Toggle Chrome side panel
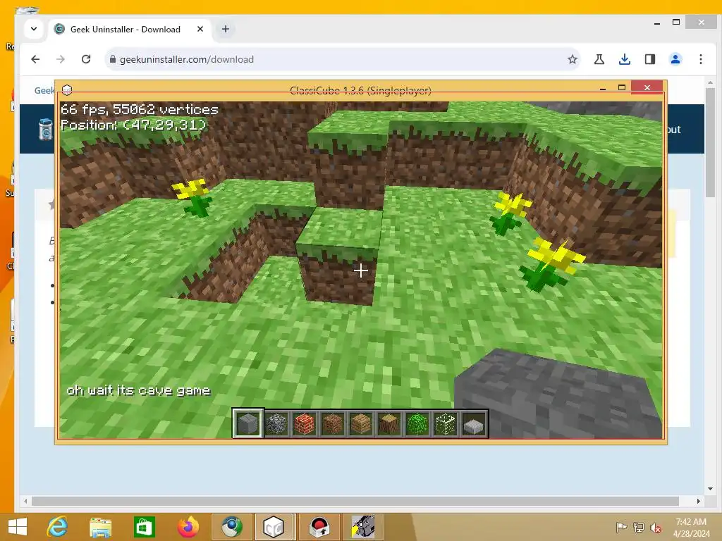 tap(649, 59)
